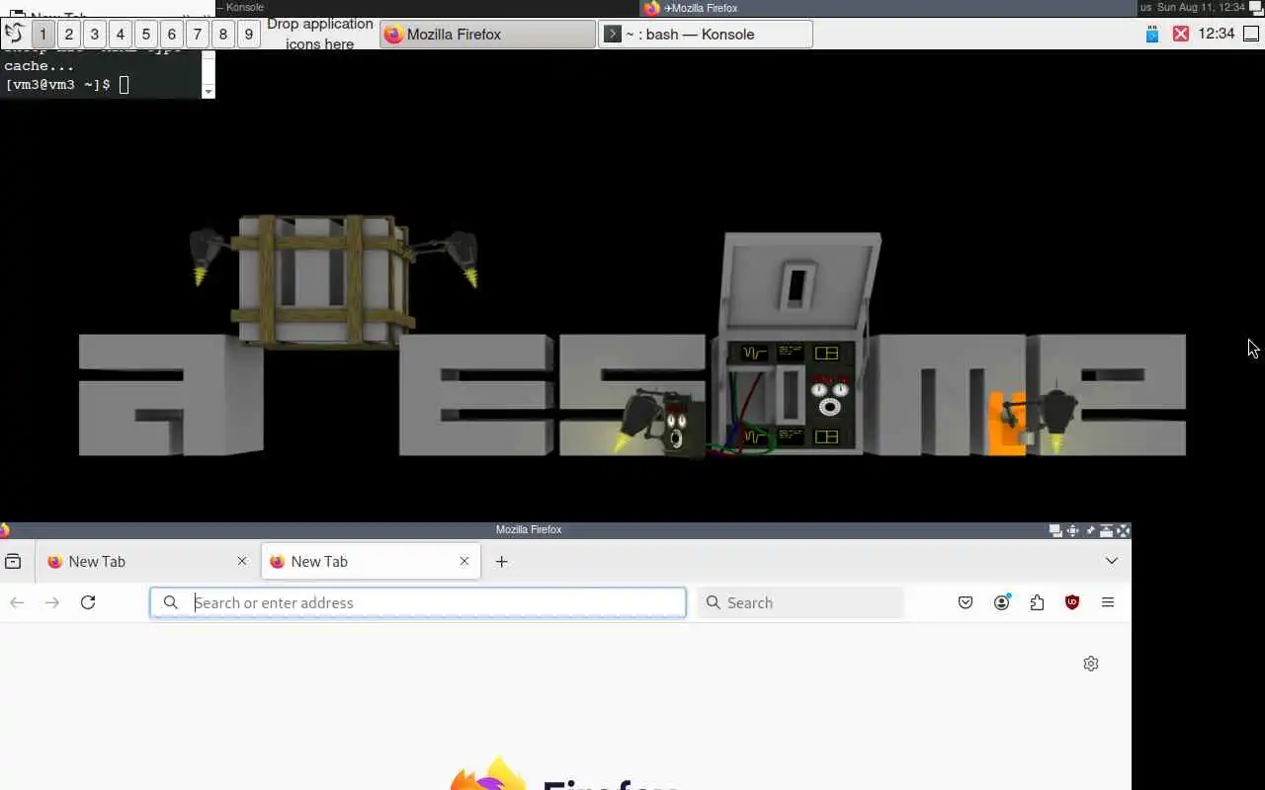The width and height of the screenshot is (1265, 790).
Task: Open the Firefox account icon
Action: (x=1001, y=602)
